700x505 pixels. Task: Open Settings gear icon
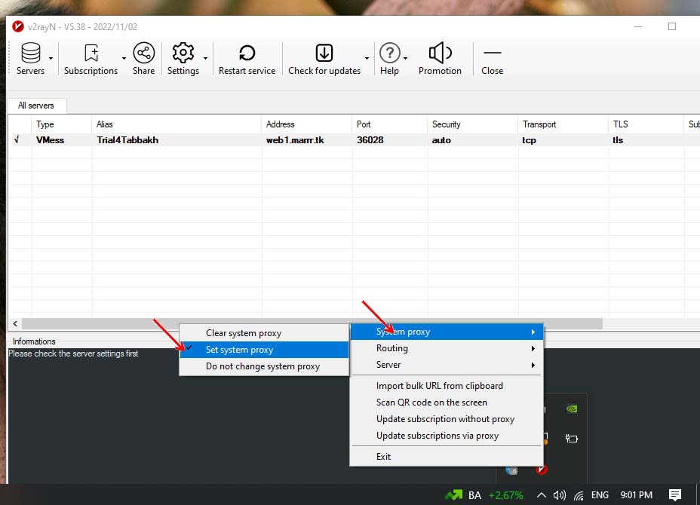click(x=183, y=54)
